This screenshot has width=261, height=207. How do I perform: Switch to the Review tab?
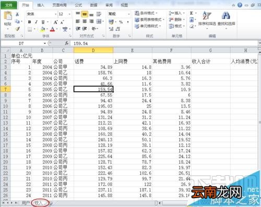109,5
